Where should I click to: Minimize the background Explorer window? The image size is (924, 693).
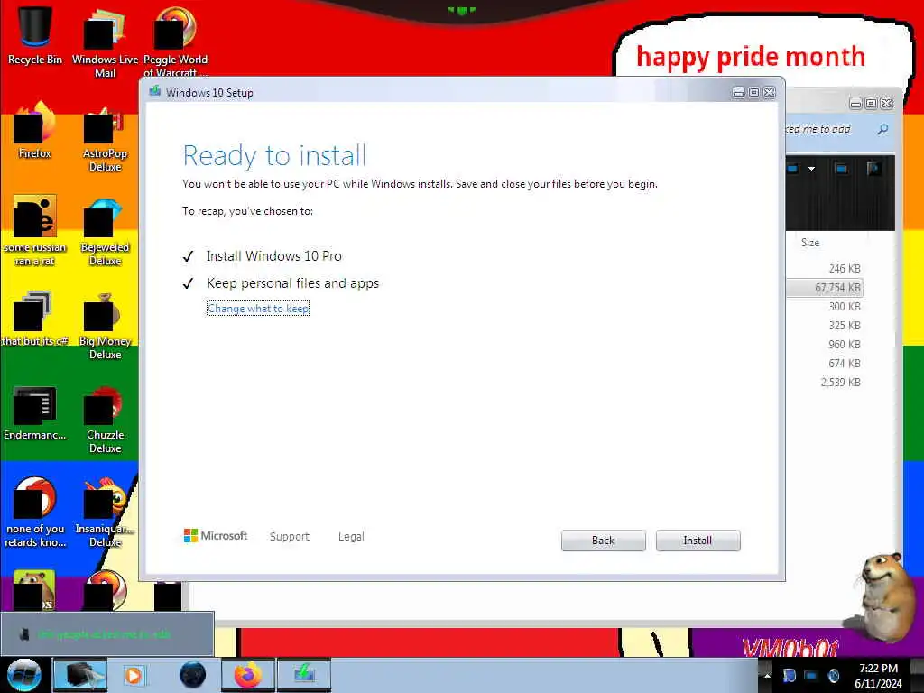click(855, 104)
